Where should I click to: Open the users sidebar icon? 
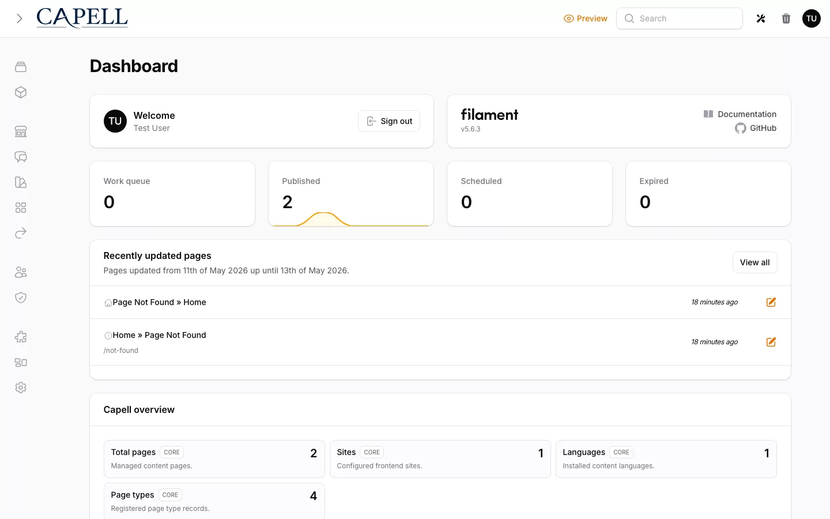tap(21, 272)
